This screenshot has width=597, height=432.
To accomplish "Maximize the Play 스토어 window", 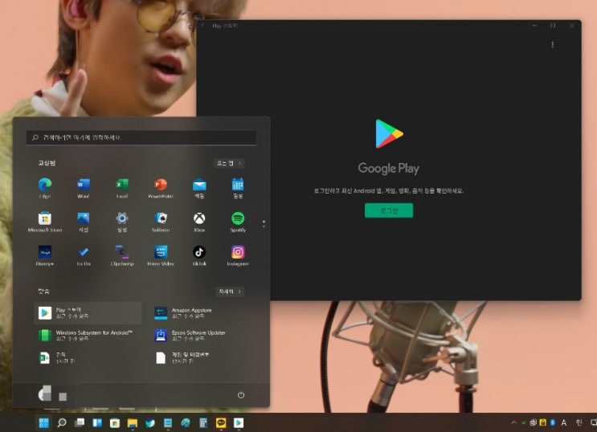I will pos(553,26).
